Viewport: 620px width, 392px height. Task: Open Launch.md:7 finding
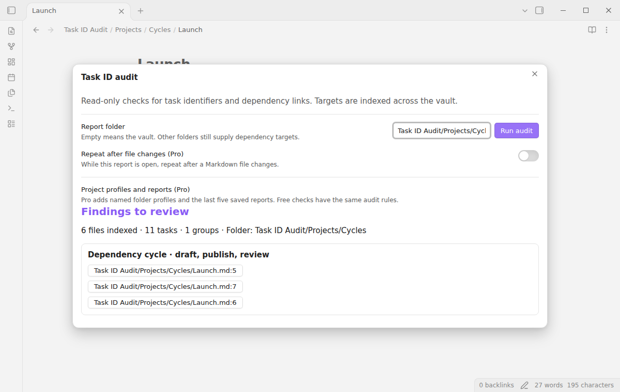pos(165,286)
